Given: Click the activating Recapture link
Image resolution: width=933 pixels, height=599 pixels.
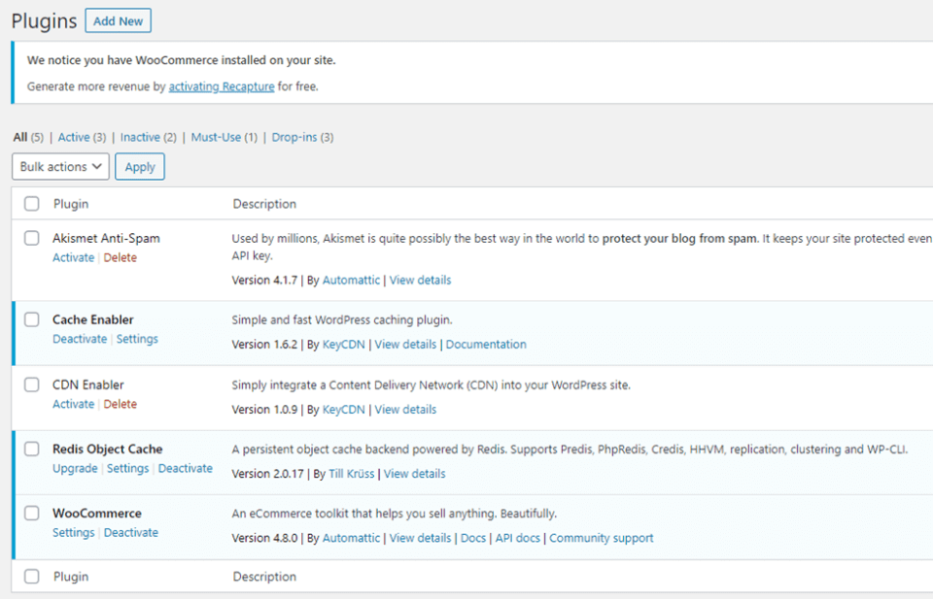Looking at the screenshot, I should (x=222, y=86).
